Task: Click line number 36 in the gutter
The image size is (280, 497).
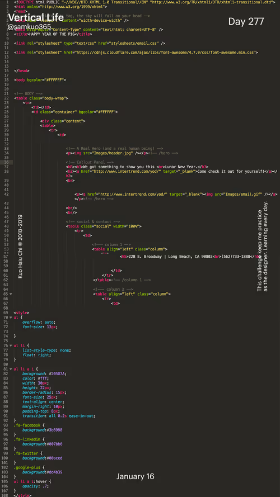Action: point(6,162)
